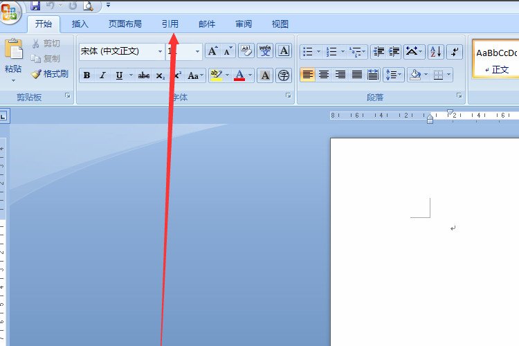
Task: Select the 正文 style thumbnail
Action: 496,59
